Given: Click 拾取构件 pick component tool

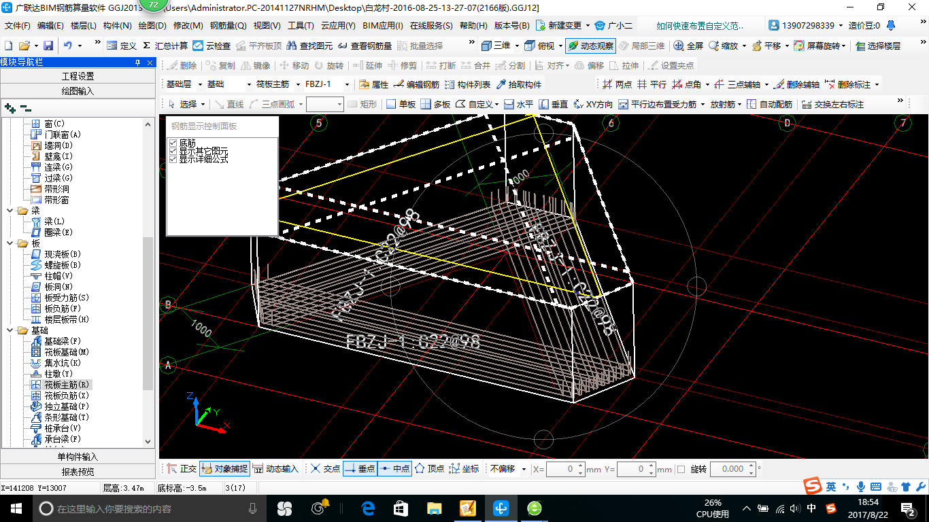Looking at the screenshot, I should pos(519,84).
